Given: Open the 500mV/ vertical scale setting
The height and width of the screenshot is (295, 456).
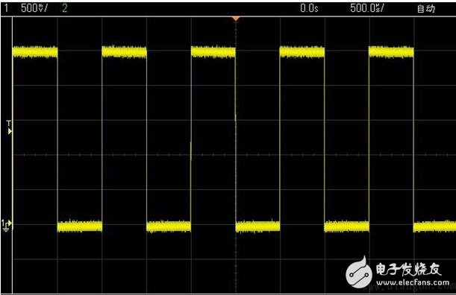Looking at the screenshot, I should (x=34, y=8).
